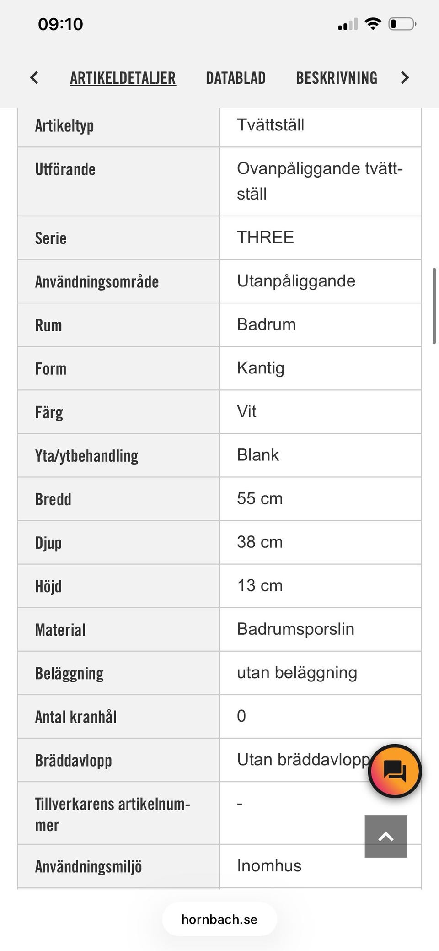Viewport: 439px width, 951px height.
Task: Open the Beskrivning tab
Action: point(337,78)
